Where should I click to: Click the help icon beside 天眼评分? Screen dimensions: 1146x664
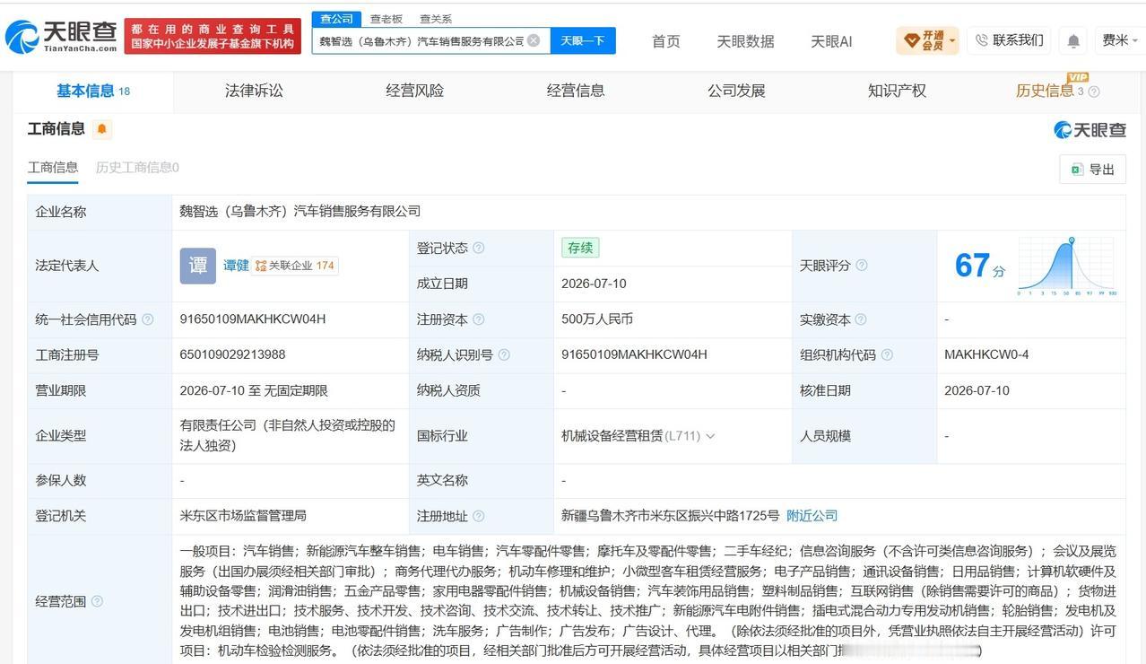pos(862,266)
